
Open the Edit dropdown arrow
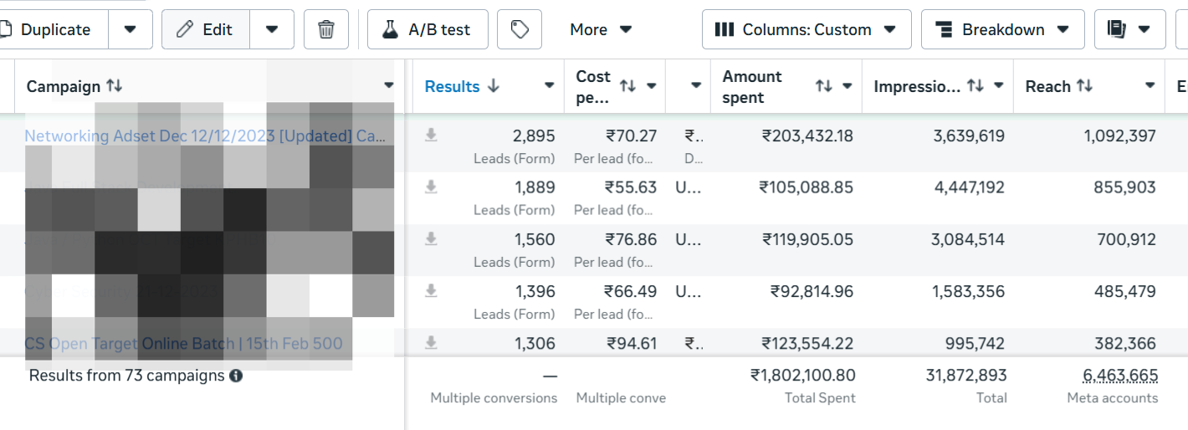pyautogui.click(x=272, y=29)
